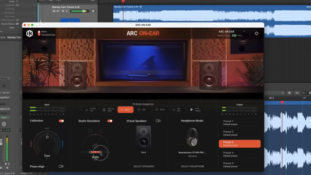
Task: Select Preset 4 default preset
Action: point(240,154)
